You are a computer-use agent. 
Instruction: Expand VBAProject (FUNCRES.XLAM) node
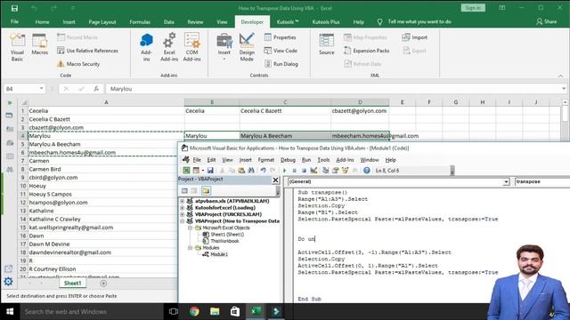[182, 214]
